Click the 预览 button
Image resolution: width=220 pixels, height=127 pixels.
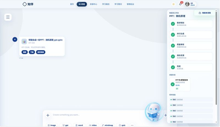click(x=24, y=52)
